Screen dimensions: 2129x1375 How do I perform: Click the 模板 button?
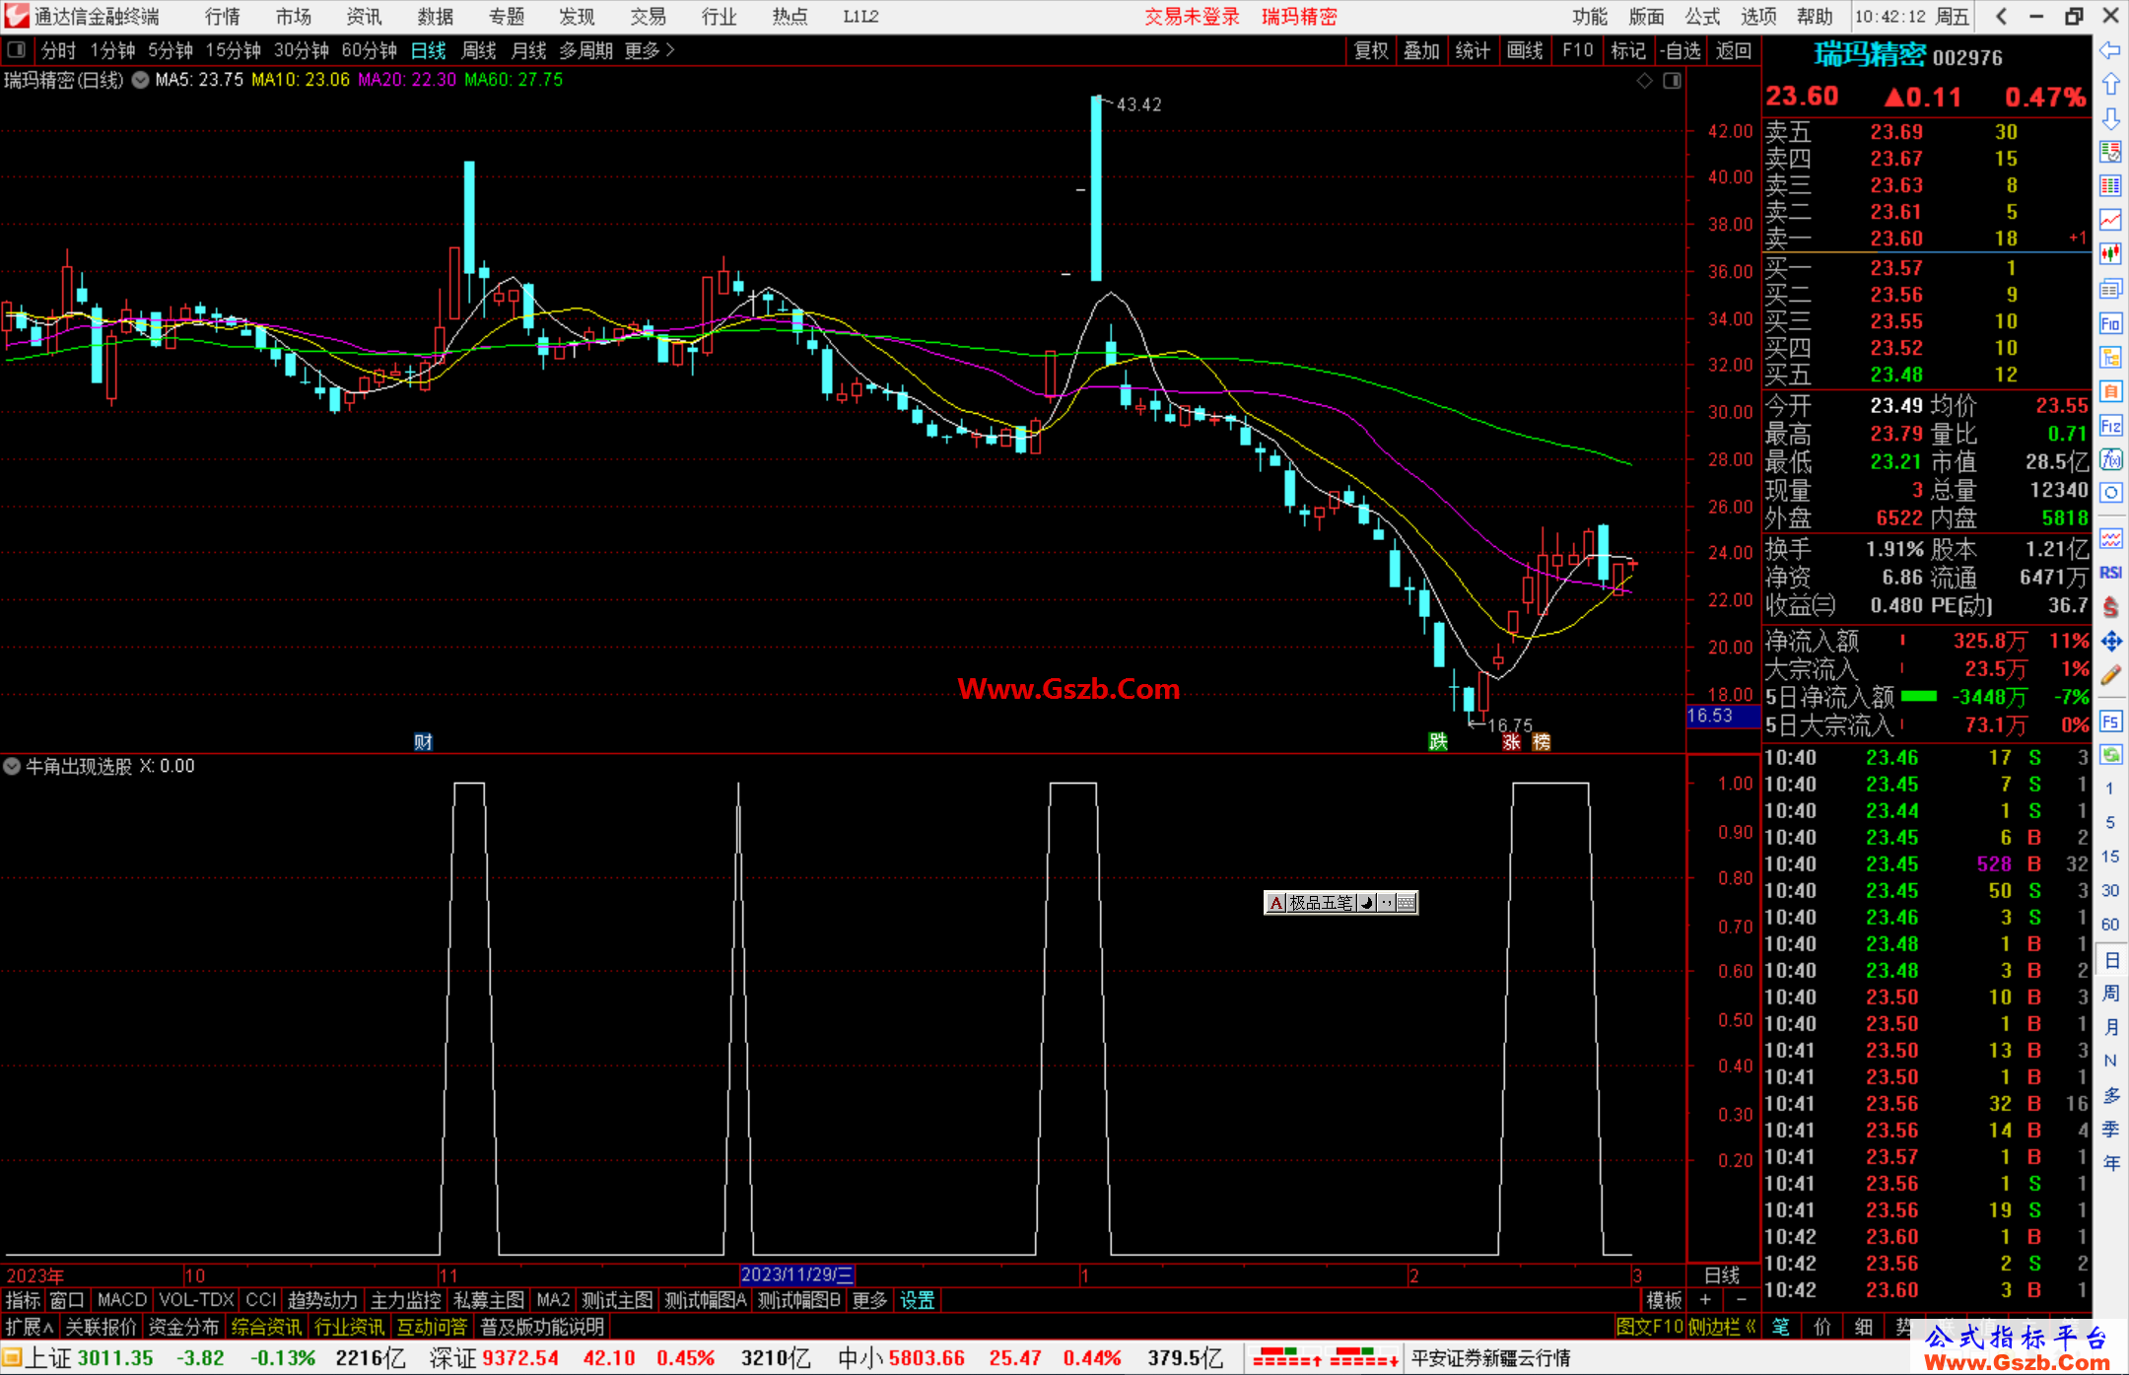pos(1665,1300)
